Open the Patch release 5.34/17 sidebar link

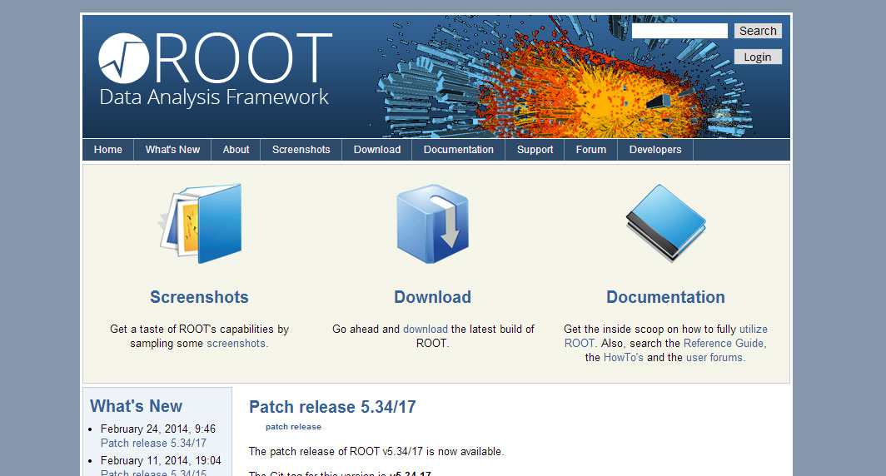pos(153,443)
